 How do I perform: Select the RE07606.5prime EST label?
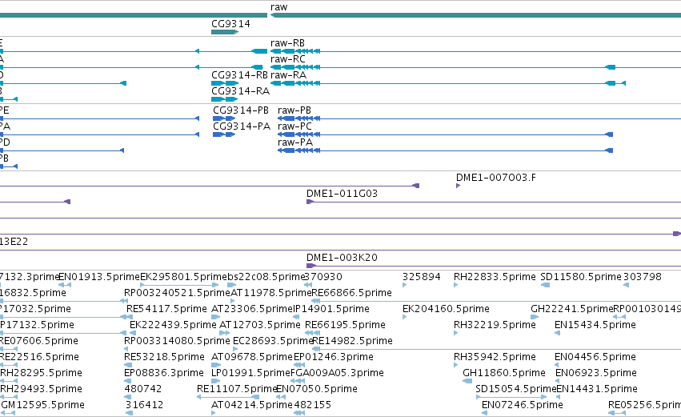[x=38, y=341]
